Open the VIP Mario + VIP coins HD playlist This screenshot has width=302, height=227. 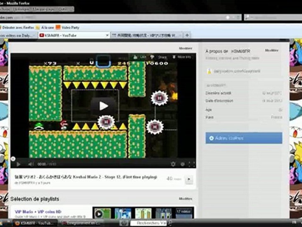pos(38,212)
